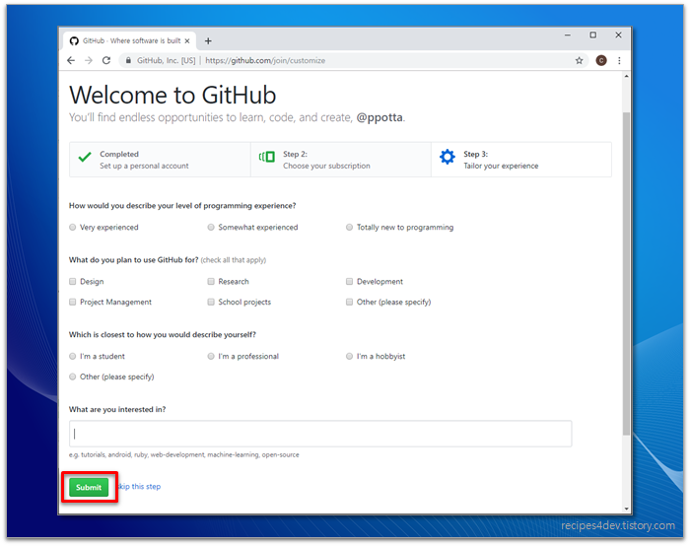Check the Design checkbox
This screenshot has width=690, height=547.
click(73, 281)
